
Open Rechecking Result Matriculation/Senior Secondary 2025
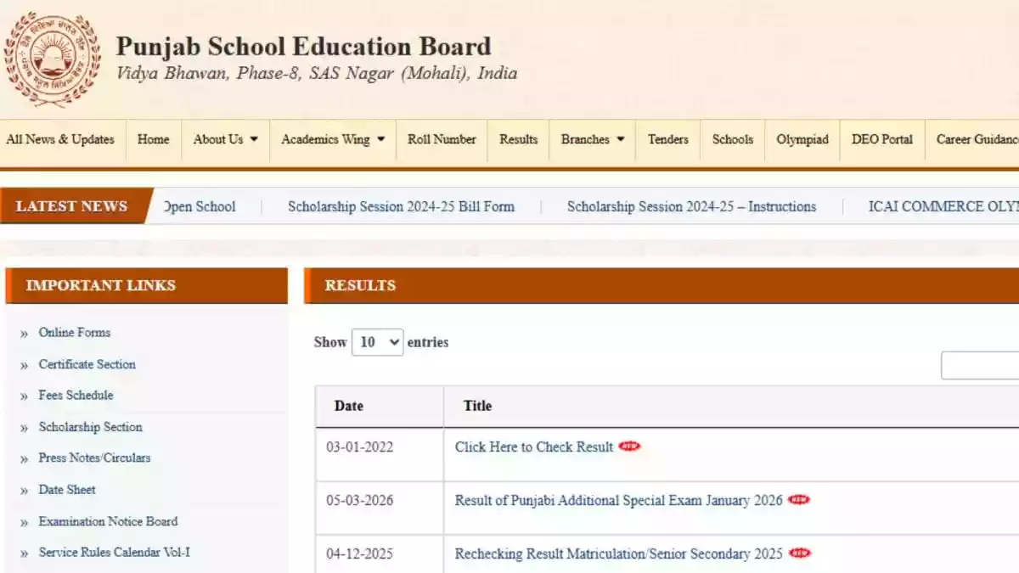coord(619,553)
